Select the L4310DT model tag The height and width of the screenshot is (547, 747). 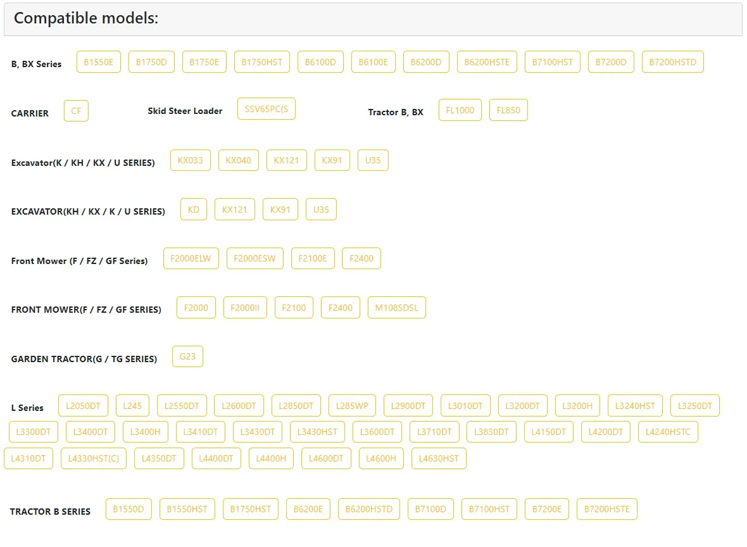pos(28,458)
